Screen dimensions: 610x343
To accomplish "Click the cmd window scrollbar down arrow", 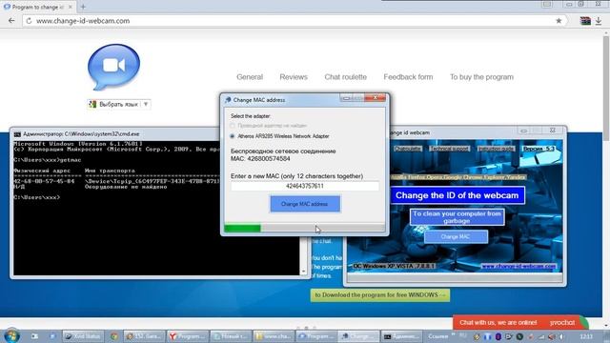I will click(x=304, y=271).
